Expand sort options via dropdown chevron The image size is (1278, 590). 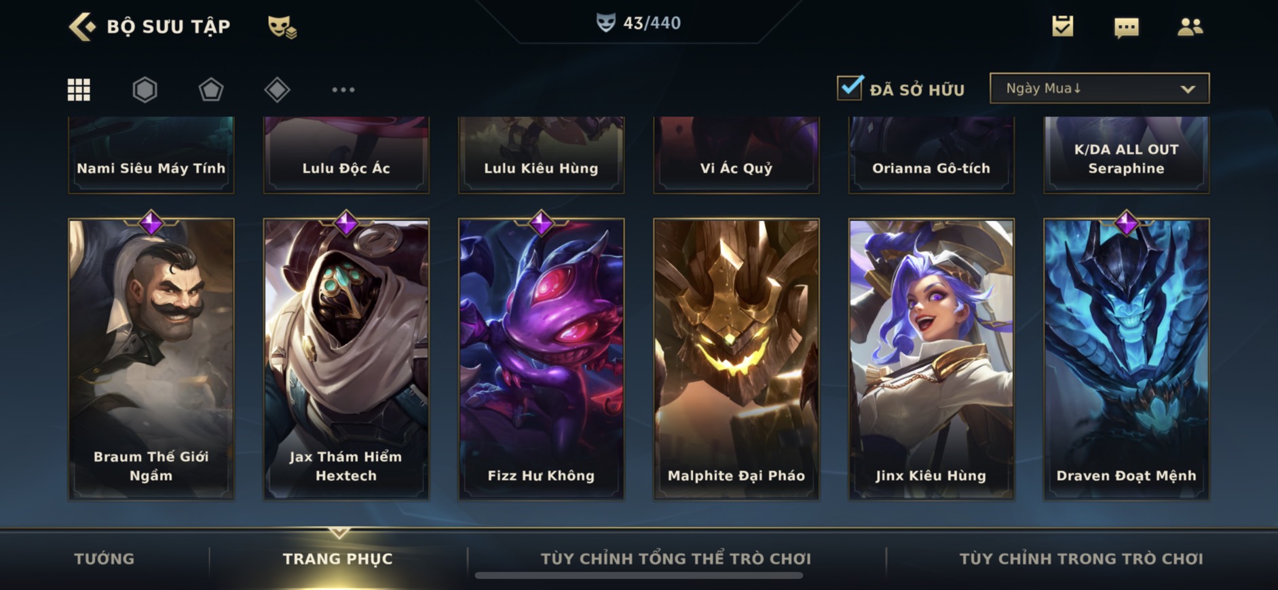1188,89
